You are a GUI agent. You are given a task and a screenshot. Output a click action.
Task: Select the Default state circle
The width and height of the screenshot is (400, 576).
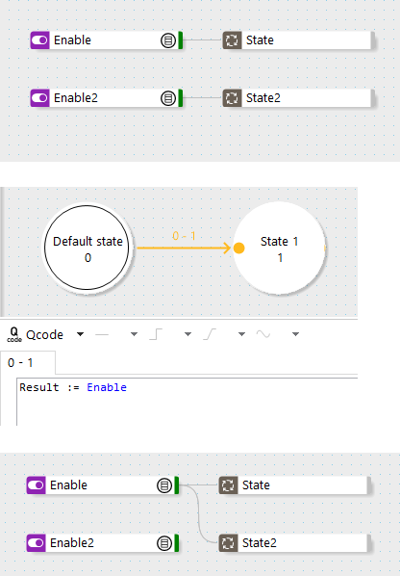pos(87,248)
